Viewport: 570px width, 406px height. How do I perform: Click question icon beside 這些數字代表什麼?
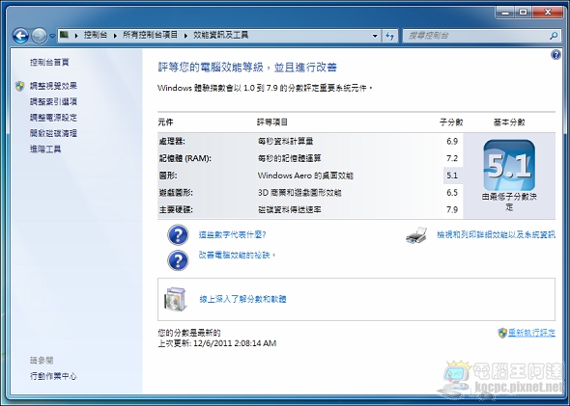178,234
